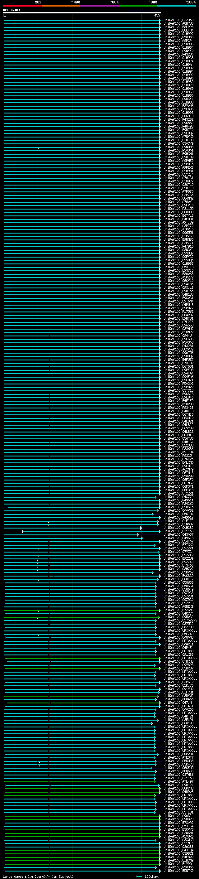This screenshot has height=879, width=199.
Task: Select the UniRef100_Q0DKY4 label
Action: [x=178, y=99]
